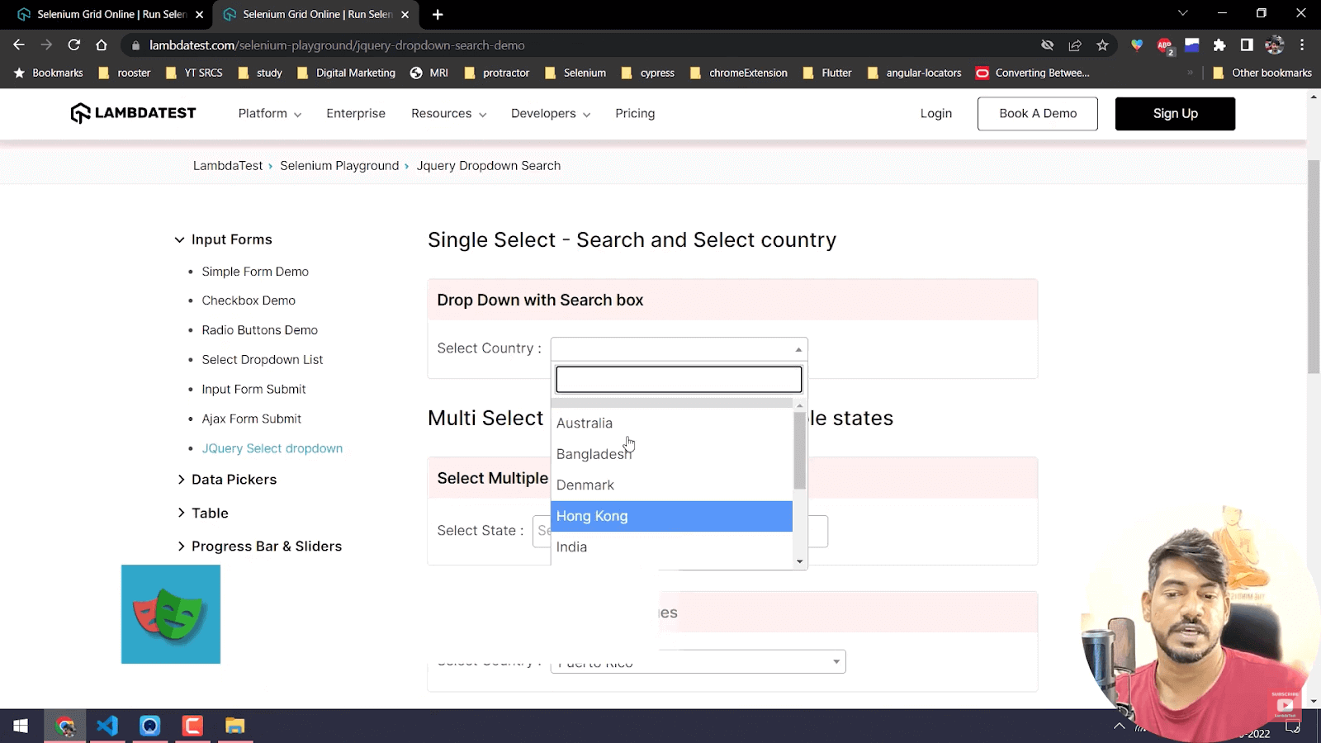Expand the Data Pickers section
The image size is (1321, 743).
click(x=227, y=480)
